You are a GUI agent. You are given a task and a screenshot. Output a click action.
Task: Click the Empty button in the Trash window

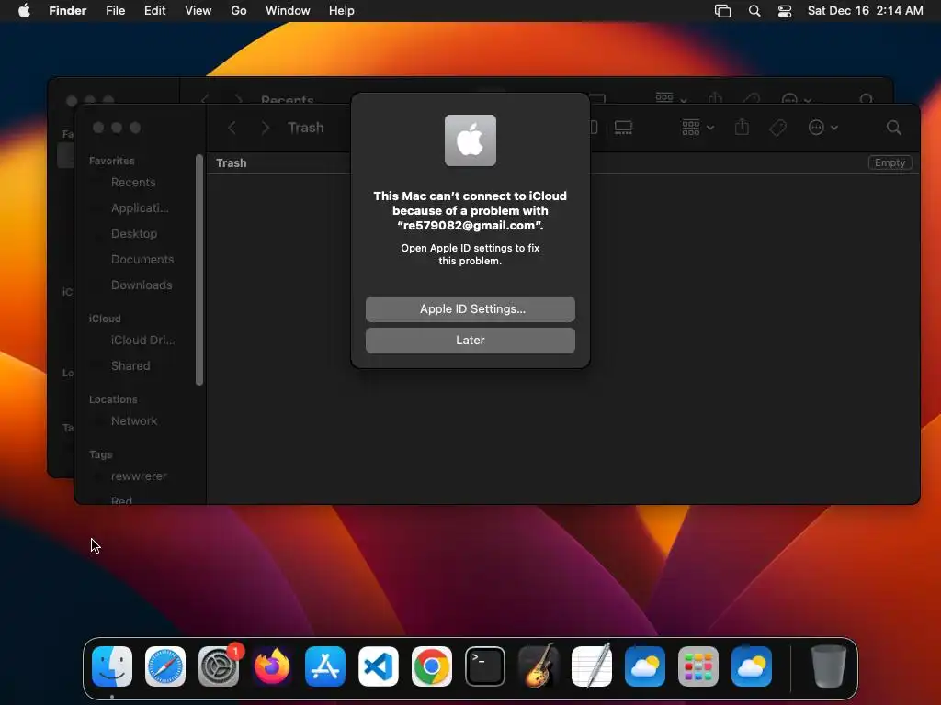pos(890,162)
